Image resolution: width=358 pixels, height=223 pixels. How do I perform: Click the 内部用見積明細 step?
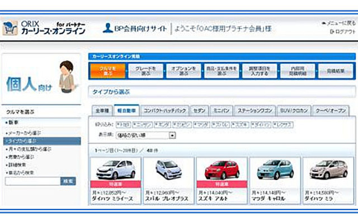(x=298, y=71)
